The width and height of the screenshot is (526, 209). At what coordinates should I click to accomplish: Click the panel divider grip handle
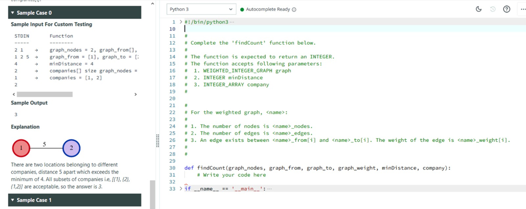(157, 141)
